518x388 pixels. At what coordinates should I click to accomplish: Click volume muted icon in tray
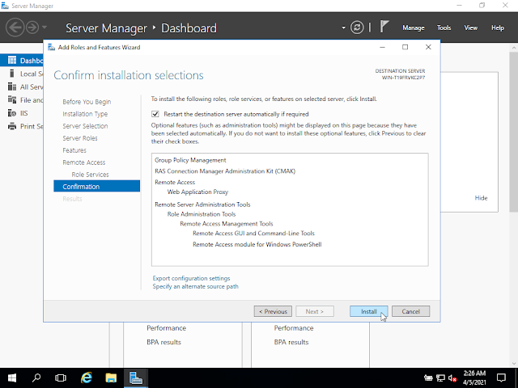(x=452, y=378)
